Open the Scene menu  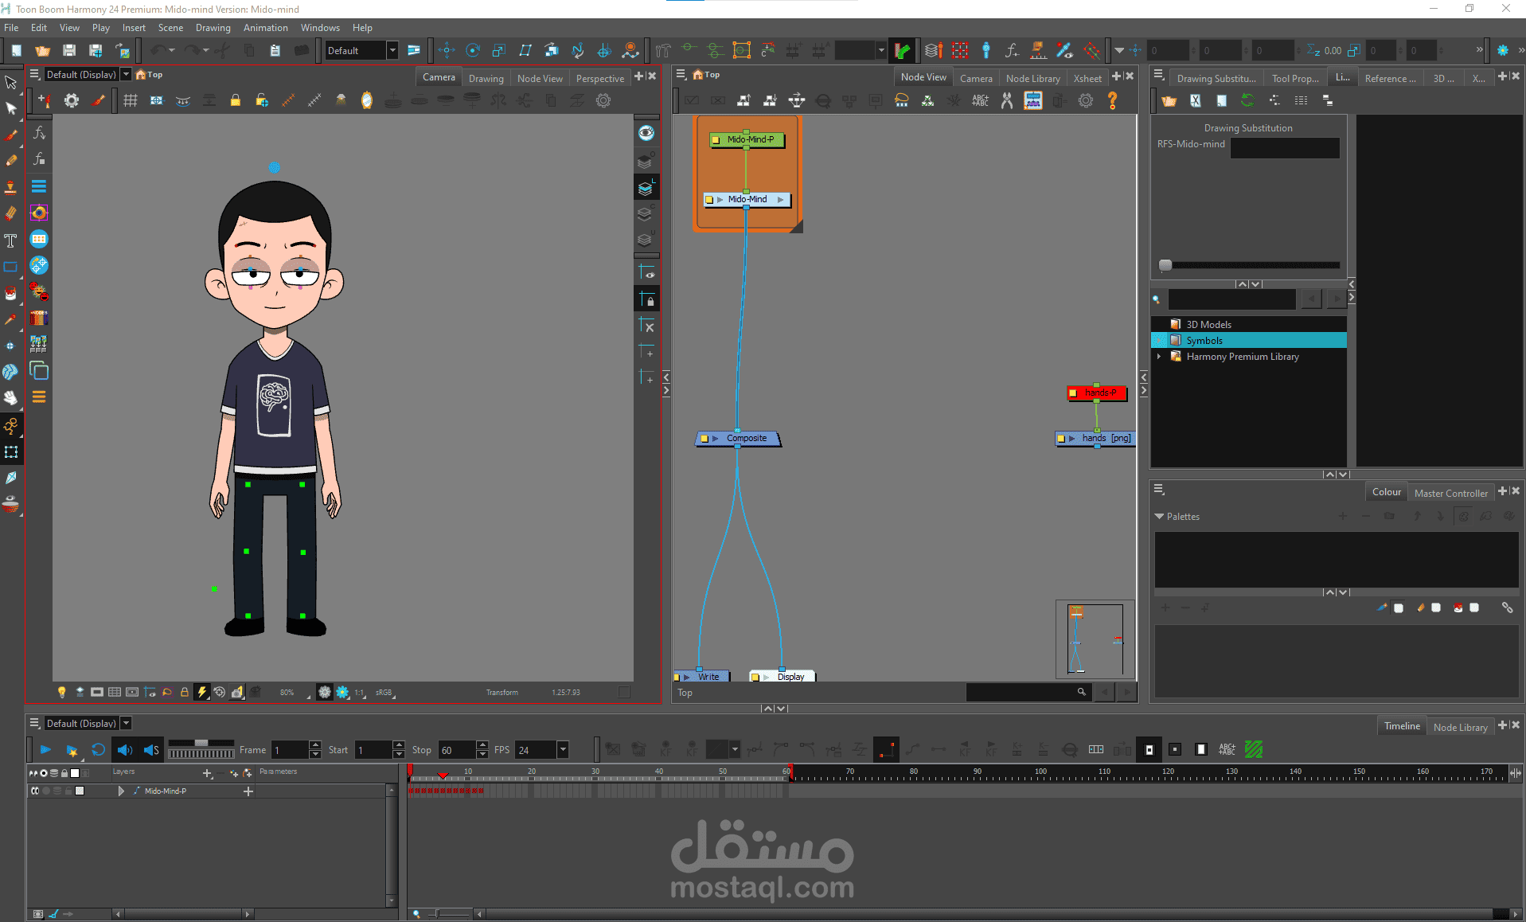click(170, 28)
